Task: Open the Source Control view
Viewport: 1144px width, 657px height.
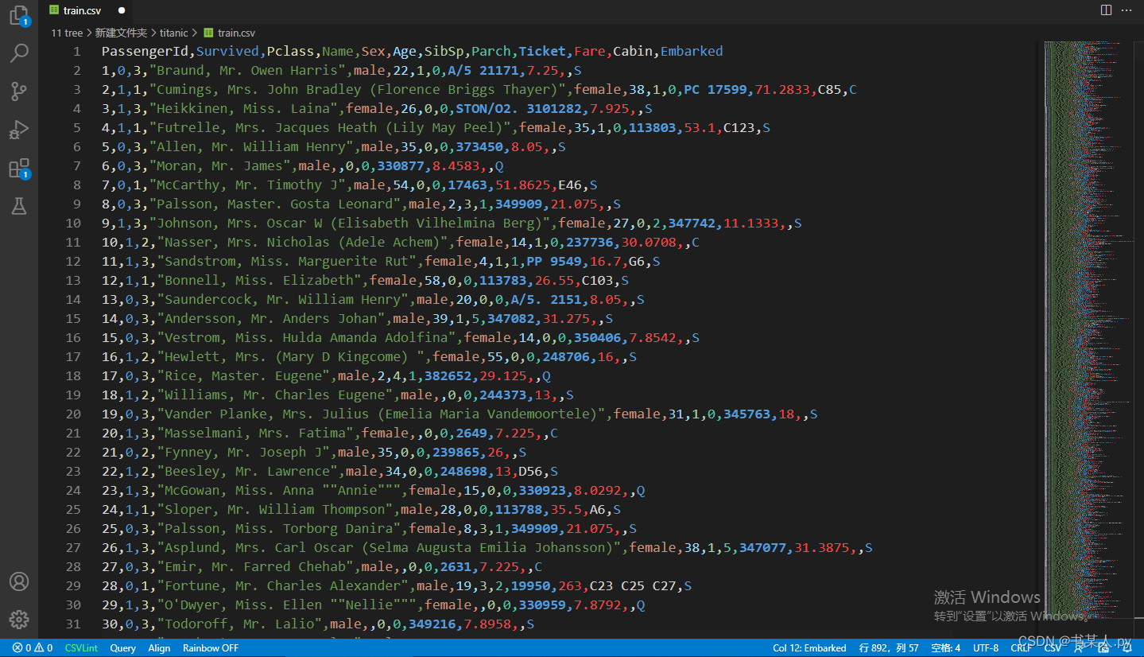Action: point(19,91)
